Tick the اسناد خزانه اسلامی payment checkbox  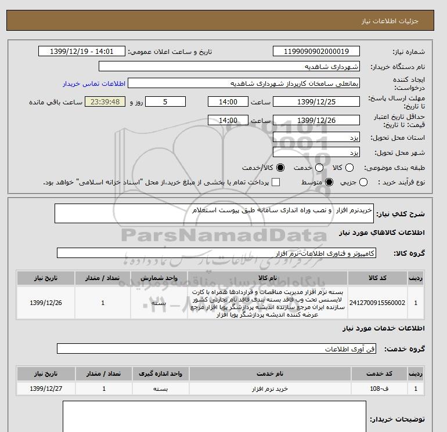[276, 182]
